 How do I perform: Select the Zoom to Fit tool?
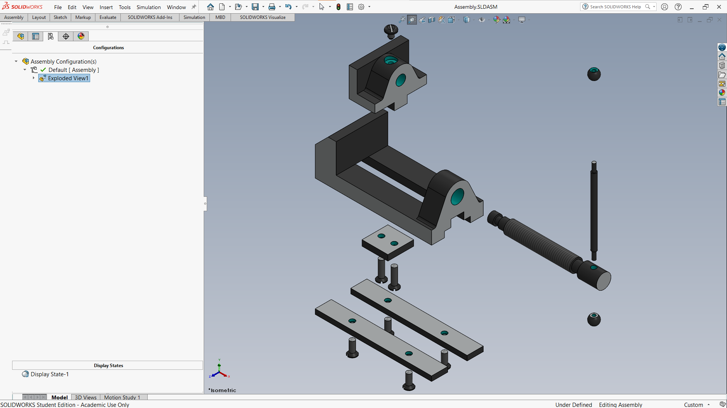pyautogui.click(x=402, y=20)
